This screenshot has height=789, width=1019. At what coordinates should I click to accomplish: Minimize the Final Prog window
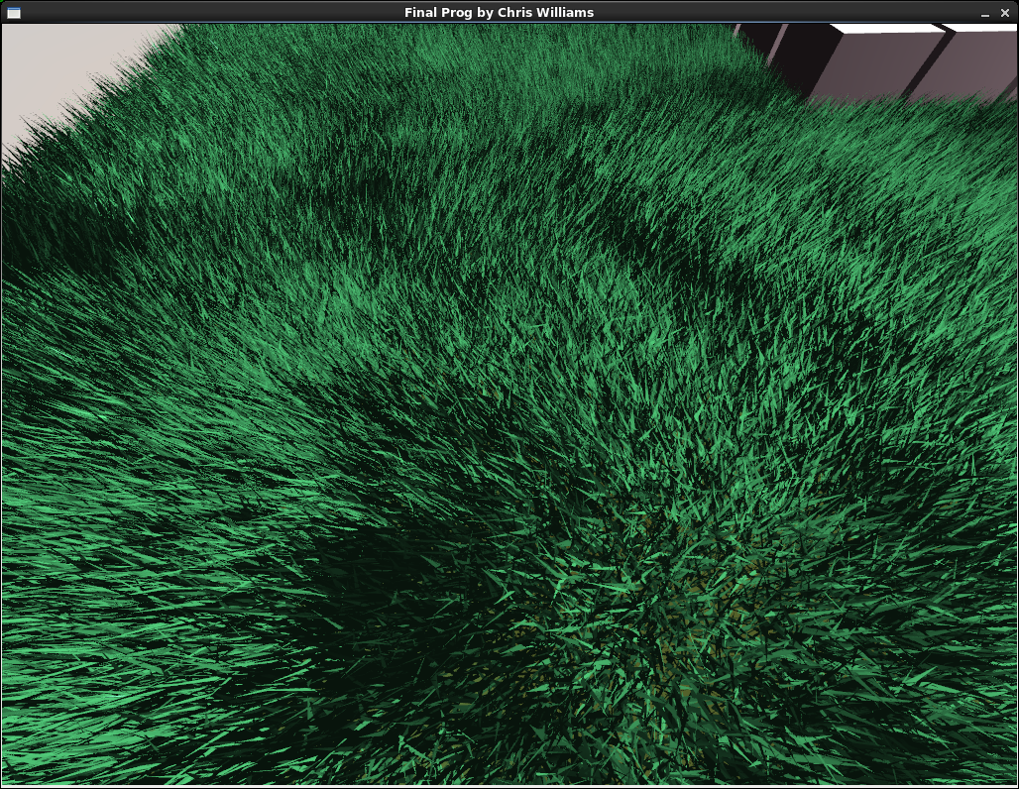985,13
